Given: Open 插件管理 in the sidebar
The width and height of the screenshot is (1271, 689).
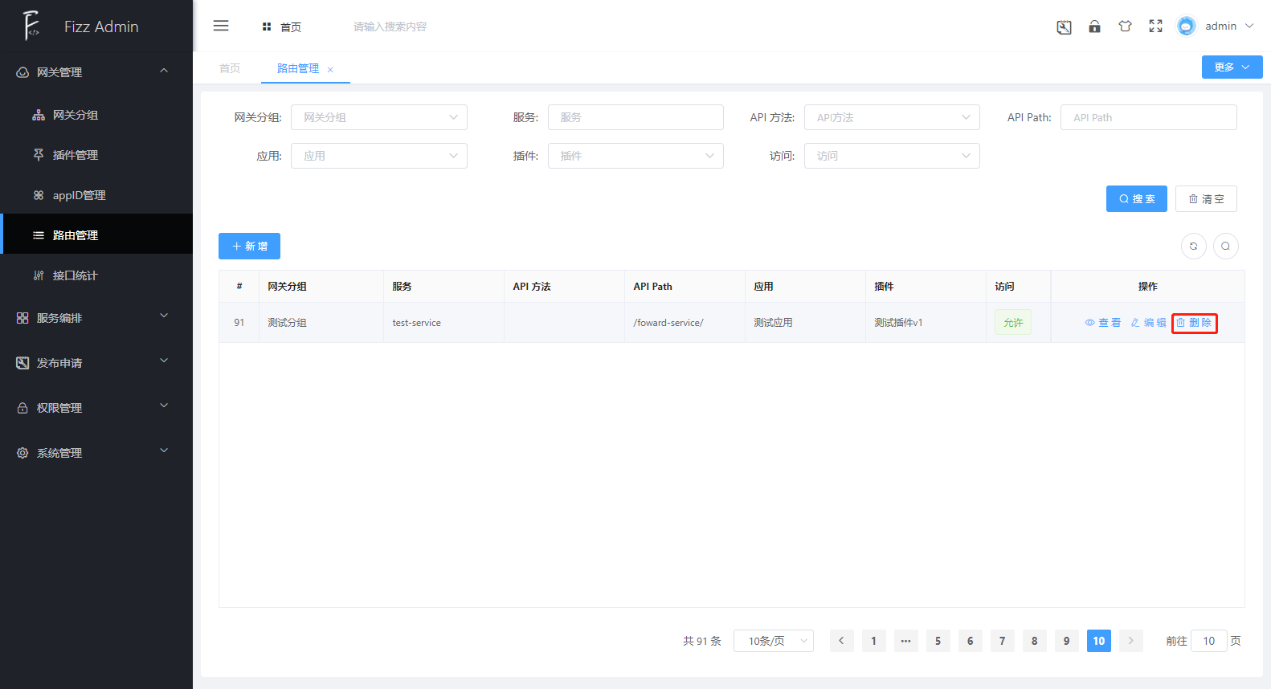Looking at the screenshot, I should (76, 155).
